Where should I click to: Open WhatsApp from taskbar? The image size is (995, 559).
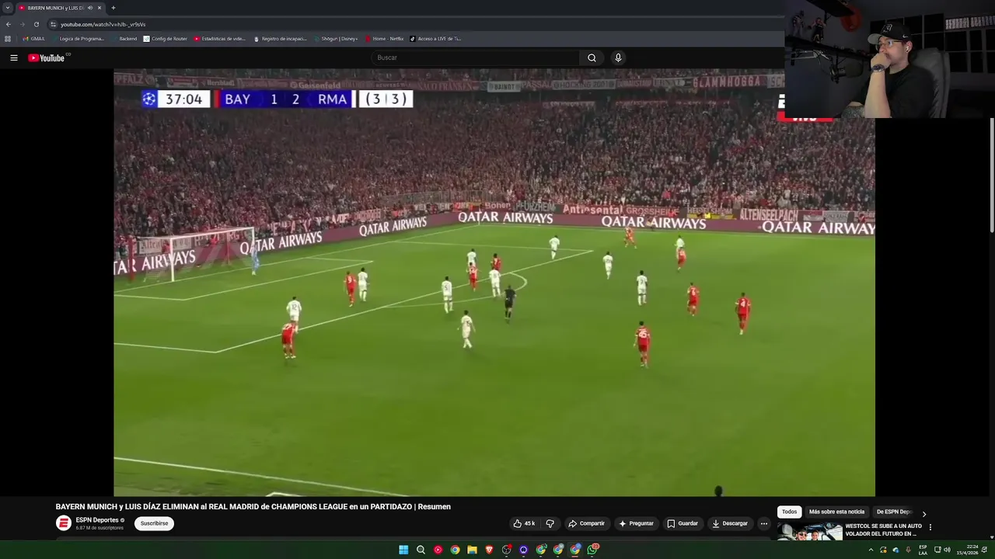pyautogui.click(x=592, y=550)
